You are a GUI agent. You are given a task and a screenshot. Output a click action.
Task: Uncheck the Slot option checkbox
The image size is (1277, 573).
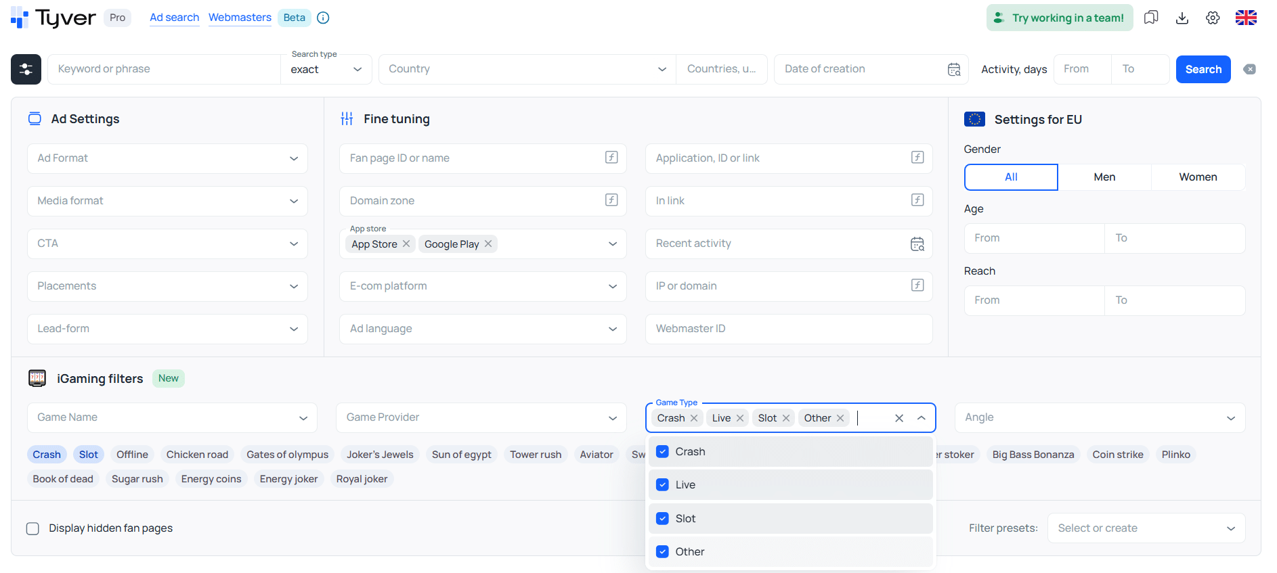point(663,518)
